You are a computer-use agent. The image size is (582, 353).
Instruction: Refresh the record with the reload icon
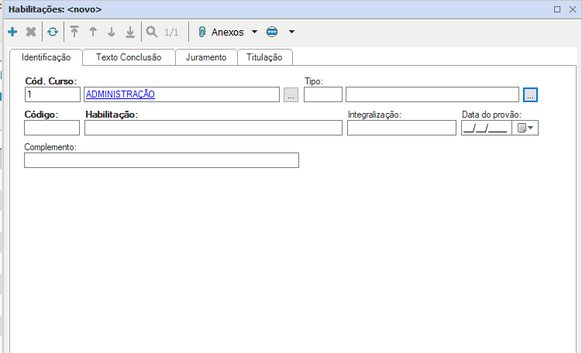click(52, 32)
